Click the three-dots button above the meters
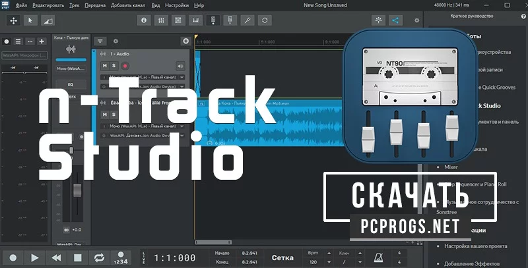The width and height of the screenshot is (528, 268). 30,41
